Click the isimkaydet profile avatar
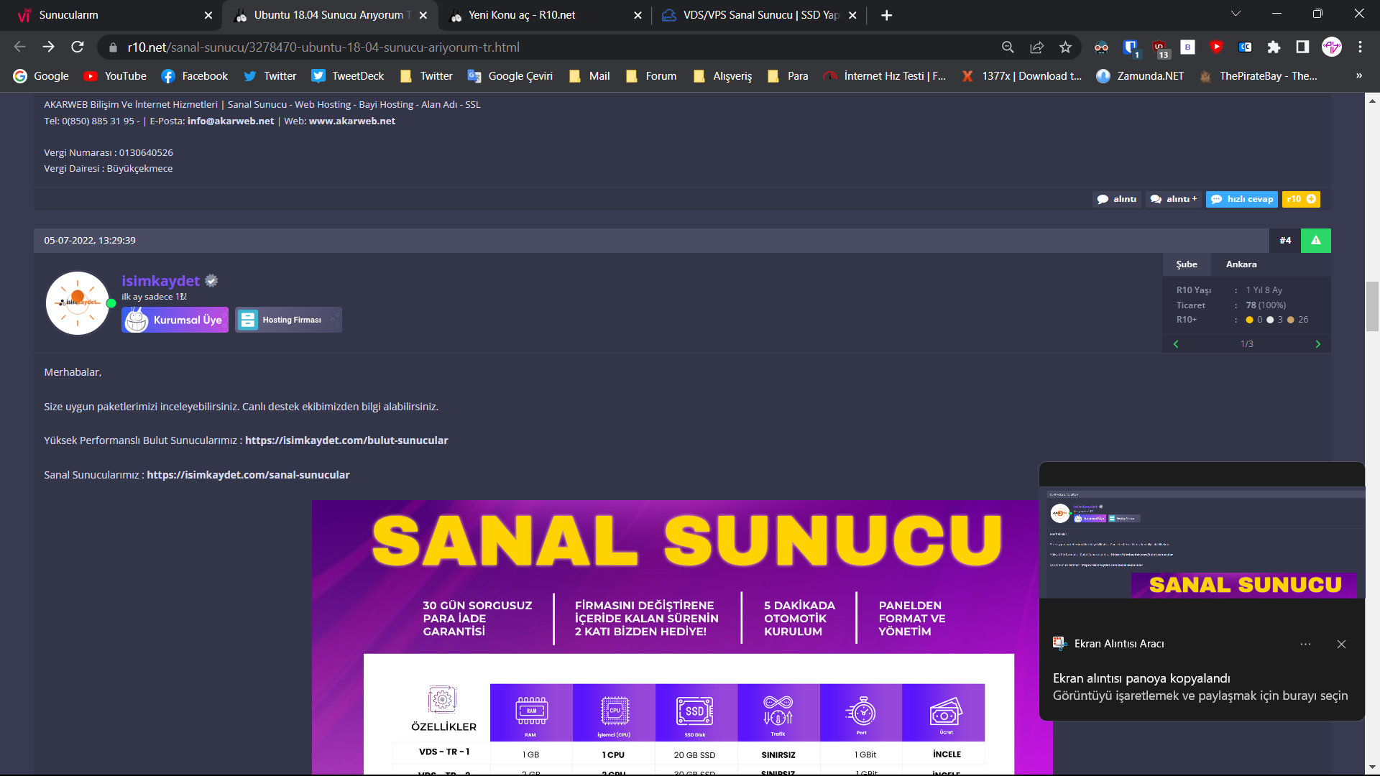This screenshot has height=776, width=1380. [78, 303]
